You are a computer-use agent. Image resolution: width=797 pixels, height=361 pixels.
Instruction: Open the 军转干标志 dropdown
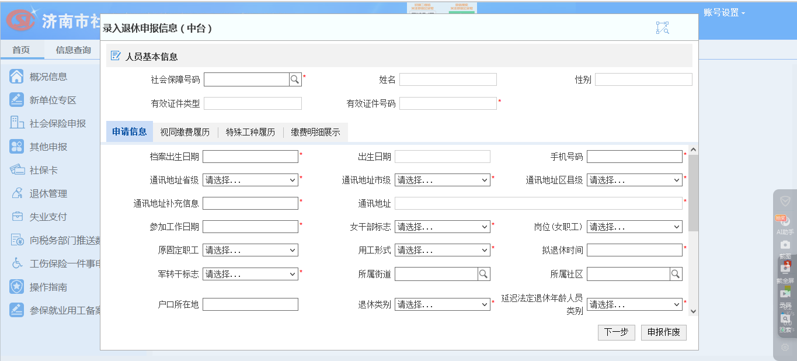250,274
